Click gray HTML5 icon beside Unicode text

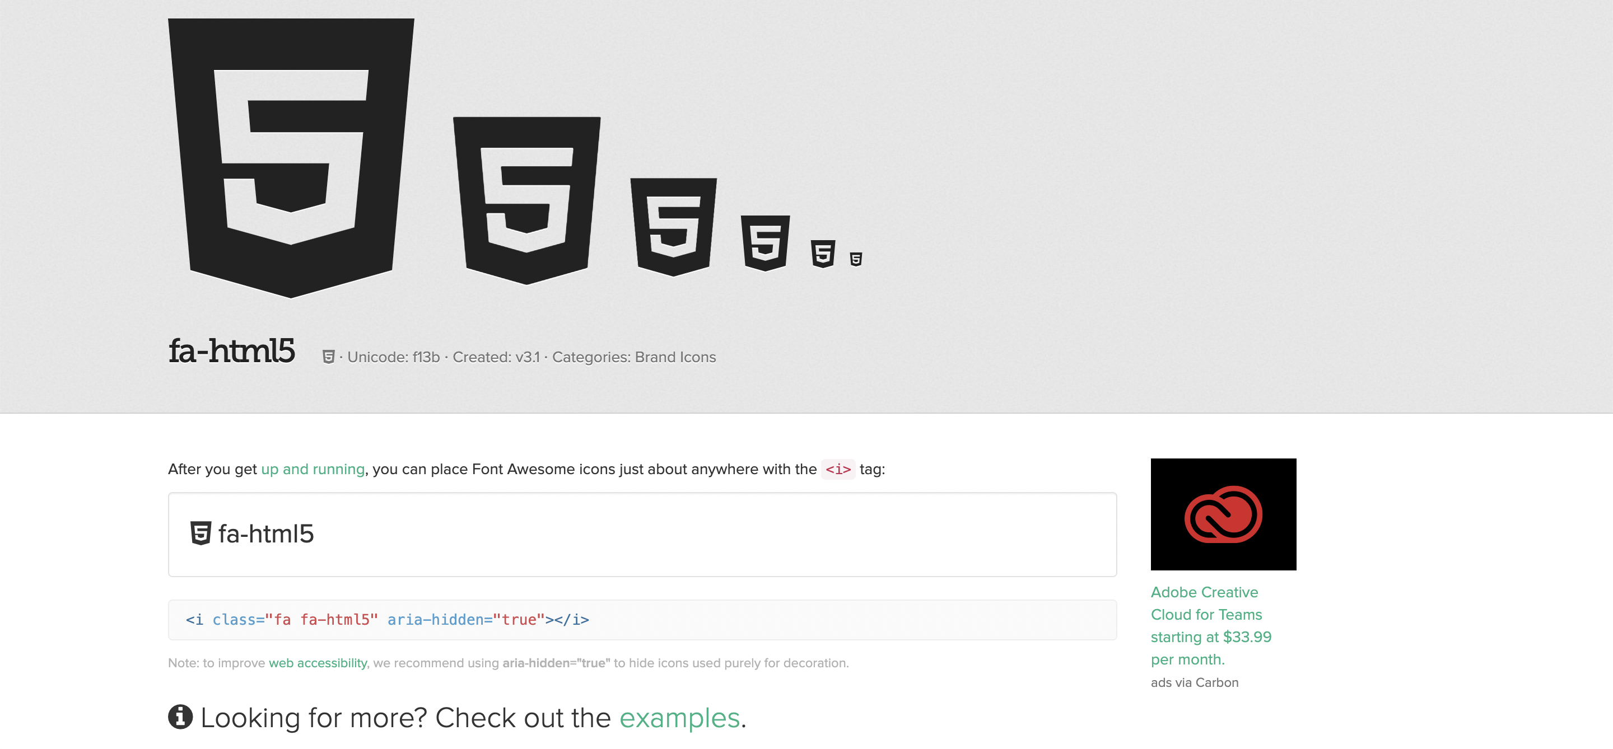pos(328,357)
